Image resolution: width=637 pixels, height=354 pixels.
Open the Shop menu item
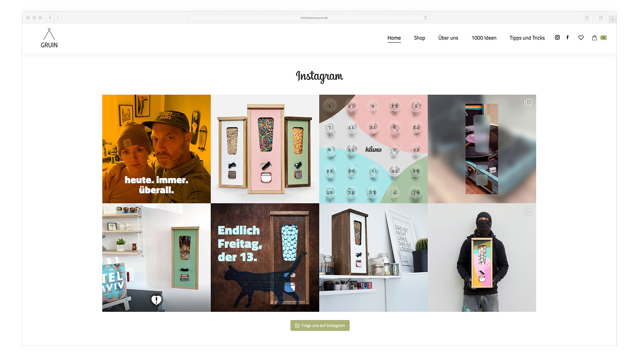pos(420,38)
